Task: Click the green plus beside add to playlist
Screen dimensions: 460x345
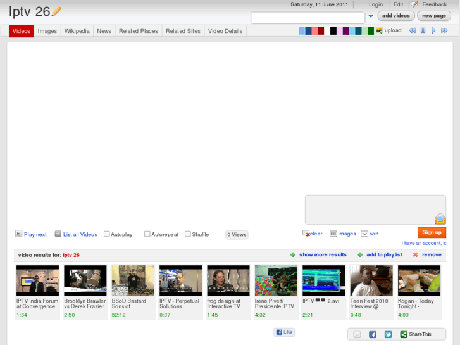Action: click(x=360, y=254)
